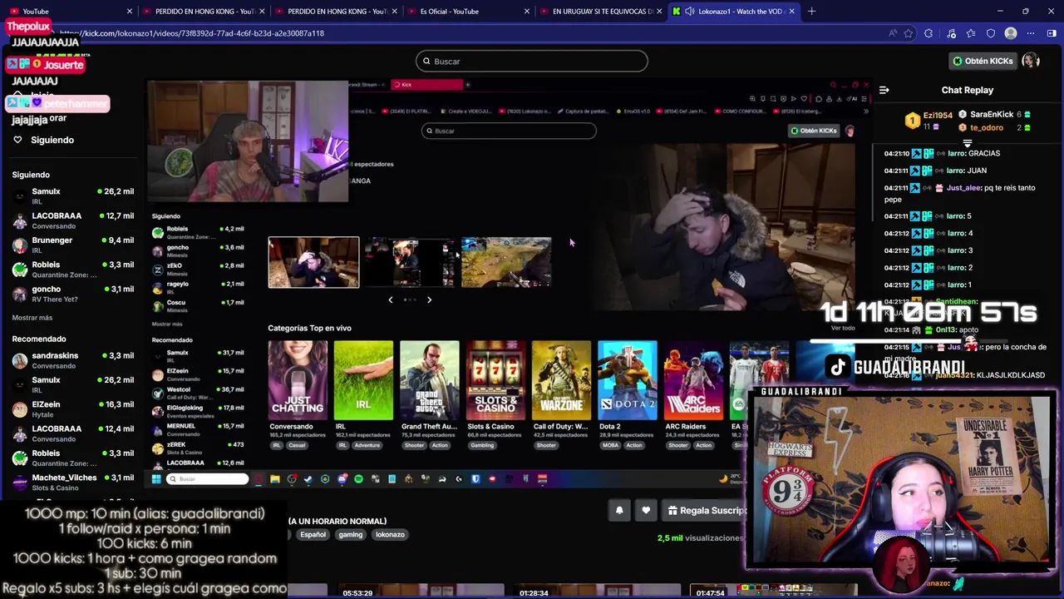1064x599 pixels.
Task: Click the Ezi1954 top gifter name
Action: click(x=938, y=116)
